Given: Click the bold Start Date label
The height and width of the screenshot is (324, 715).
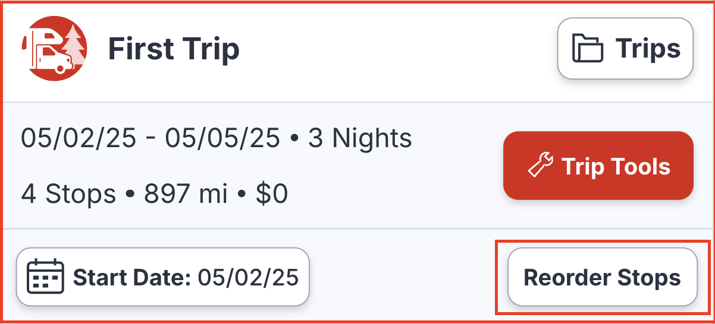Looking at the screenshot, I should tap(131, 277).
